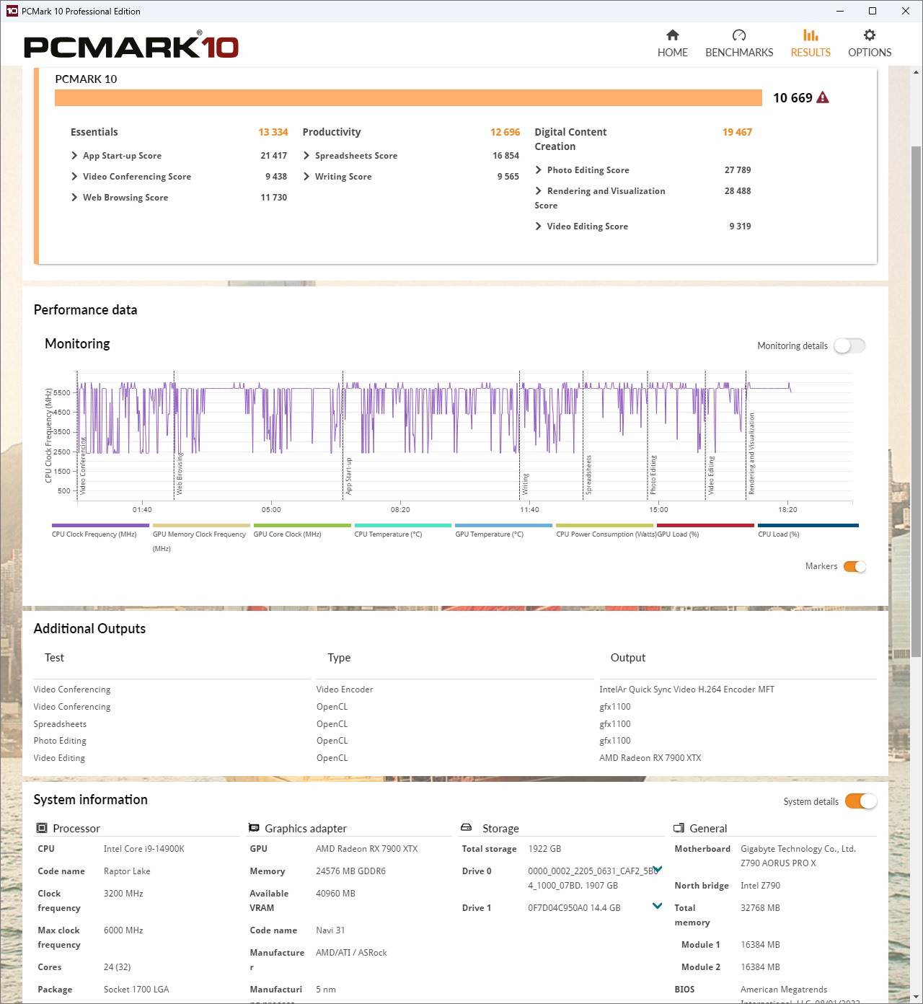This screenshot has width=923, height=1004.
Task: Expand the Web Browsing Score row
Action: (74, 198)
